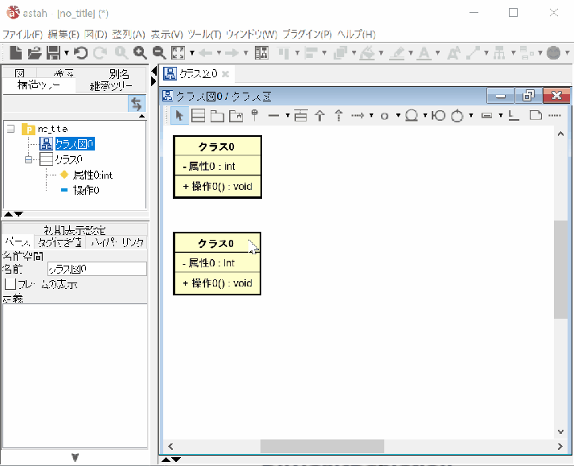Screen dimensions: 574x466
Task: Click the 初期表示設定 header button
Action: pos(75,230)
